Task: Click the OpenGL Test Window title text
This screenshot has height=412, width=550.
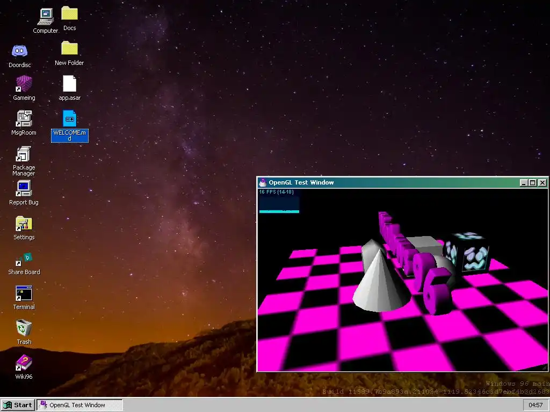Action: [301, 182]
